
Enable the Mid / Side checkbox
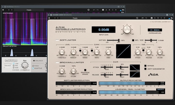tap(133, 40)
